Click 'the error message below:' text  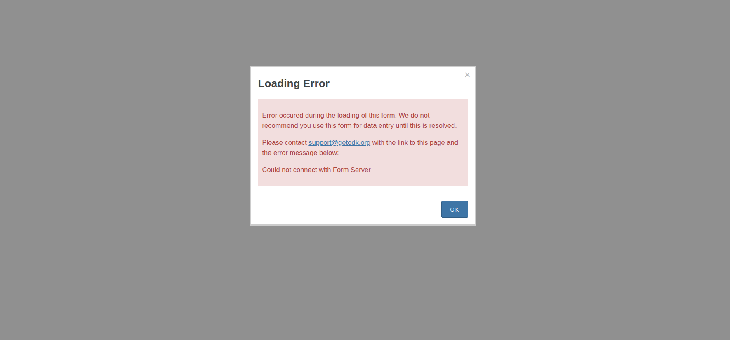pos(300,153)
